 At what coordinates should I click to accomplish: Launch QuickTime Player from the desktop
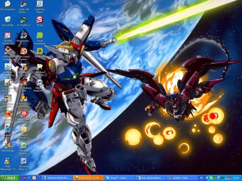pos(40,7)
